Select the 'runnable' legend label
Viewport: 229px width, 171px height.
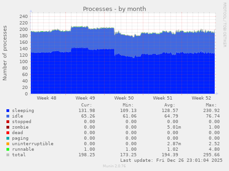(23, 149)
